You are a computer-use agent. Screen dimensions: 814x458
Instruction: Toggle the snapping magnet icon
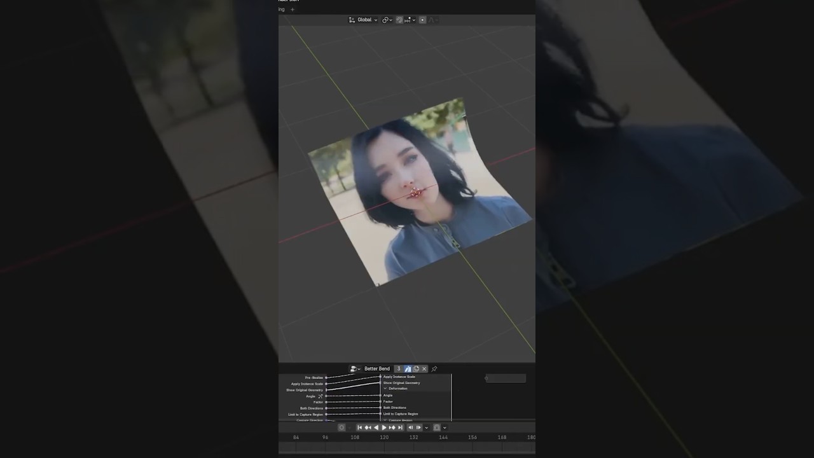(399, 20)
